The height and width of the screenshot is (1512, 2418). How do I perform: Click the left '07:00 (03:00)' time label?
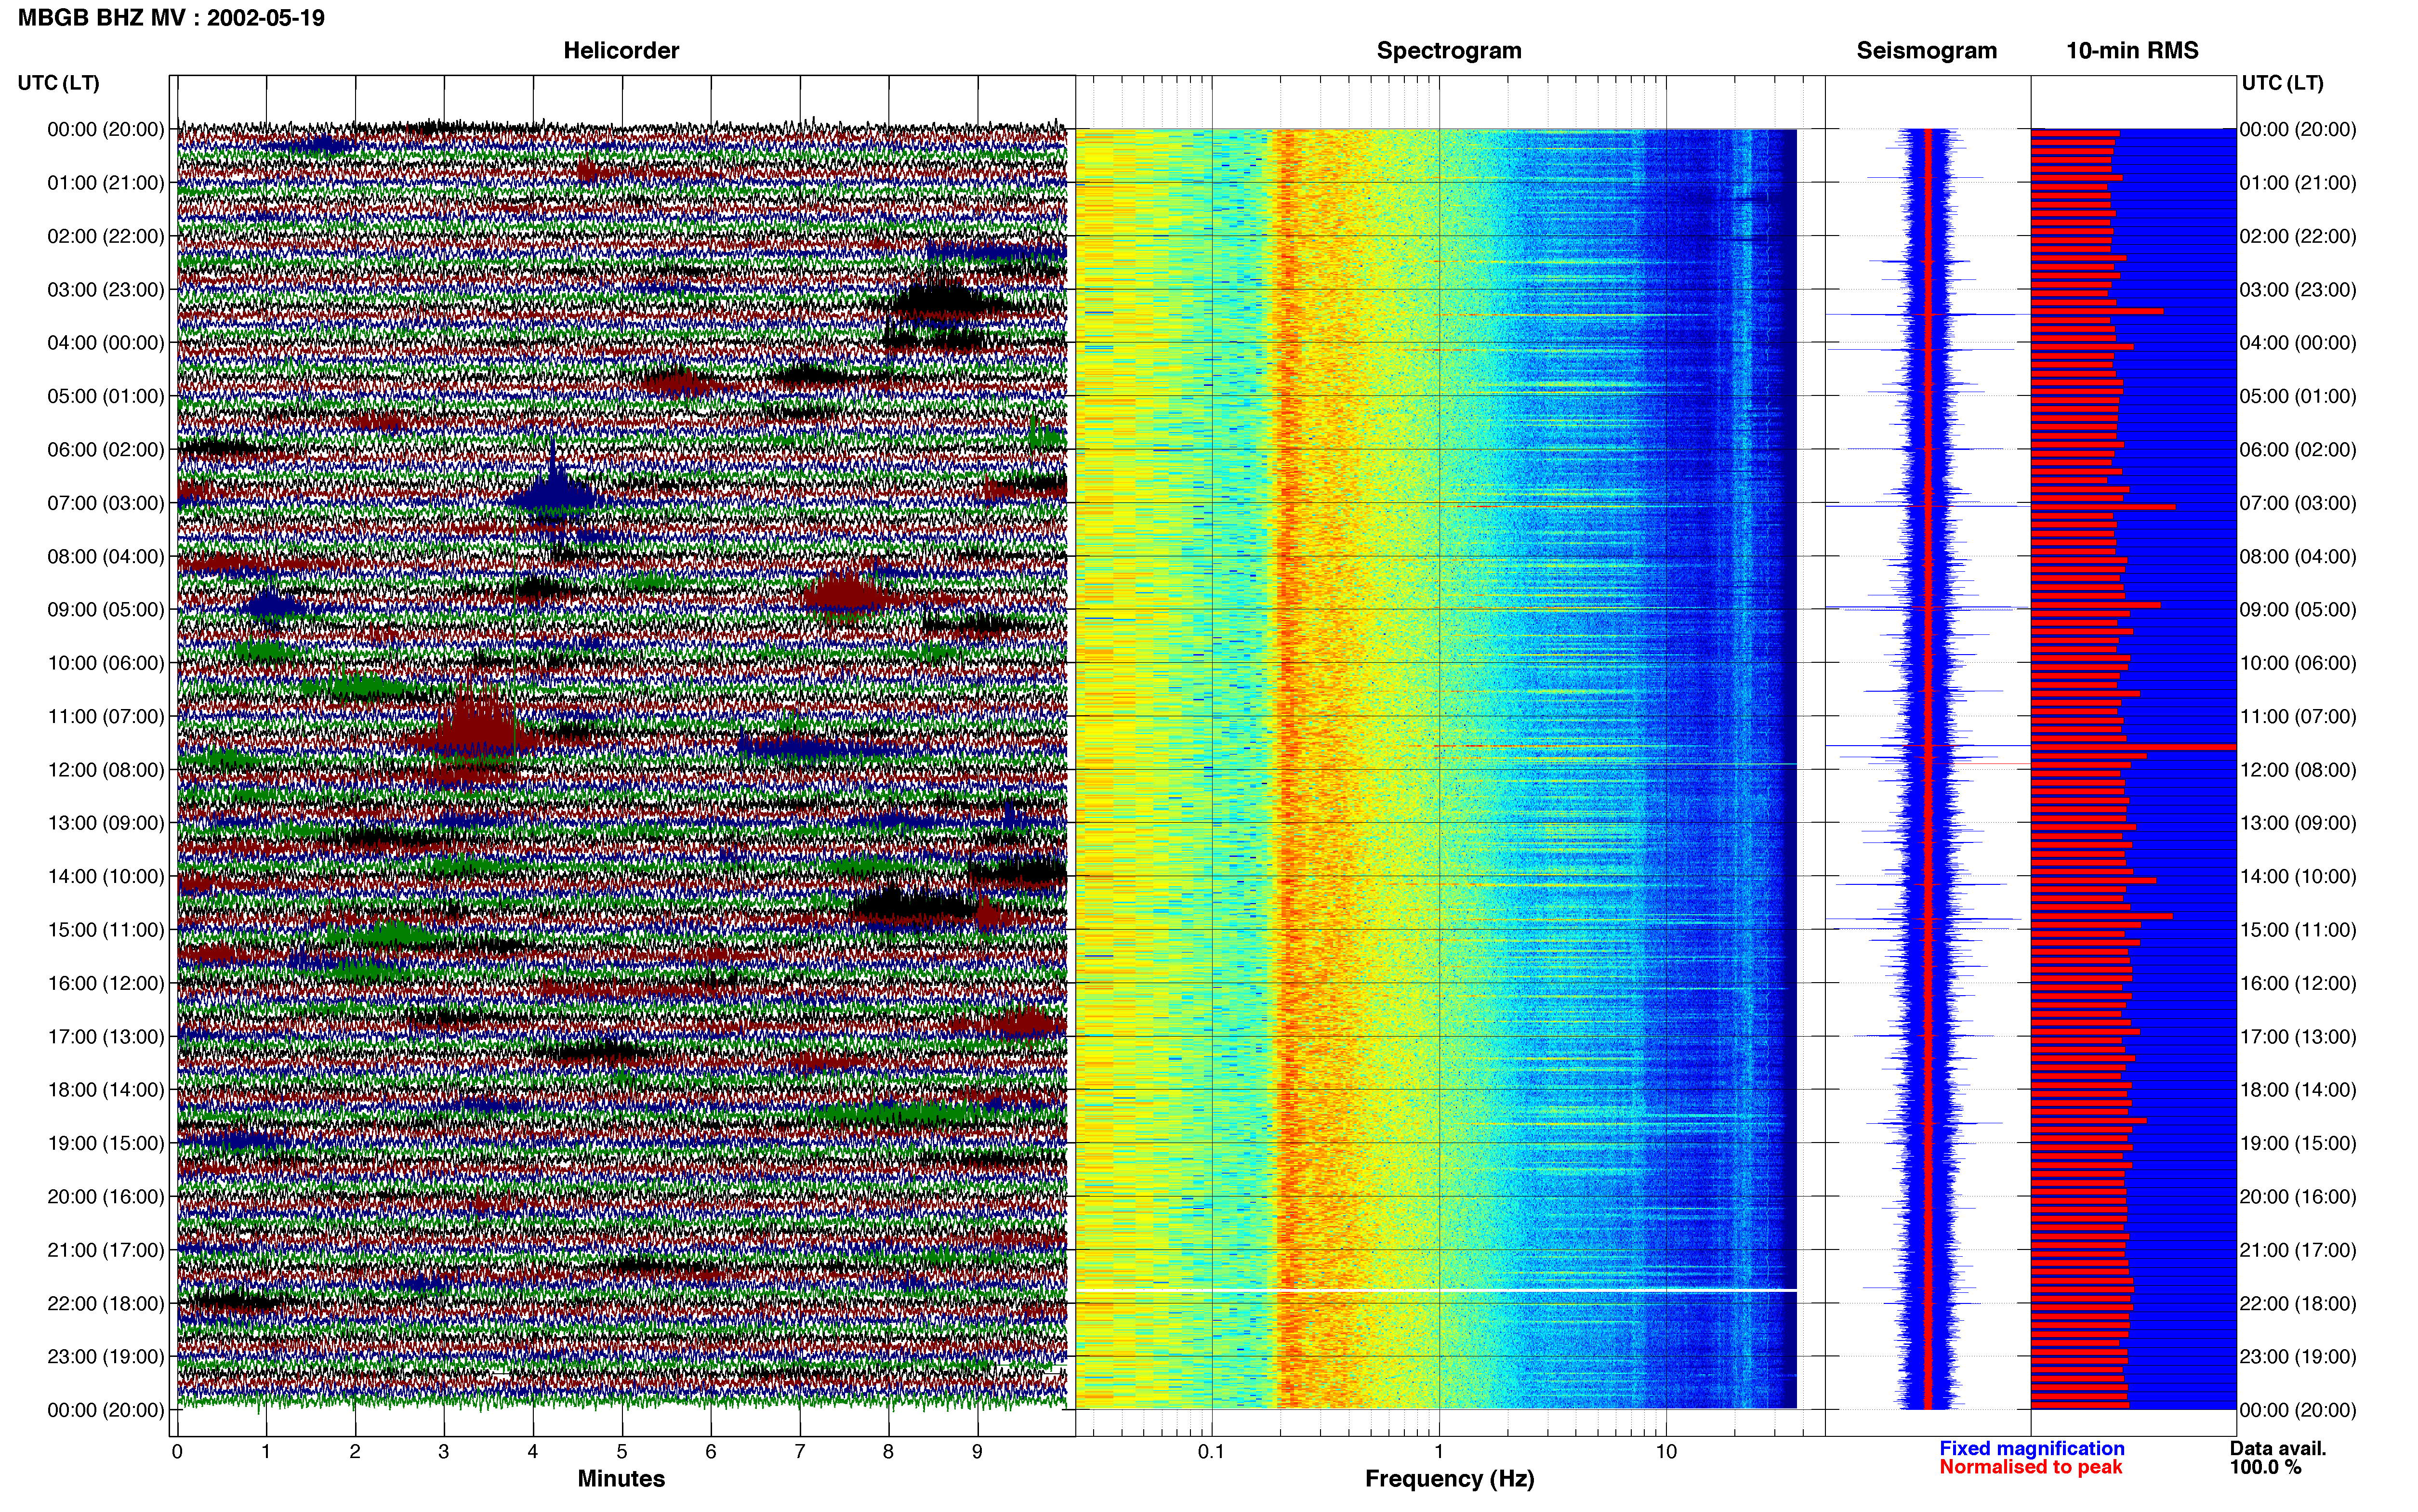point(105,503)
